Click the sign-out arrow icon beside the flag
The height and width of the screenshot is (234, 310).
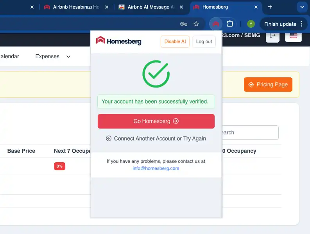tap(272, 36)
